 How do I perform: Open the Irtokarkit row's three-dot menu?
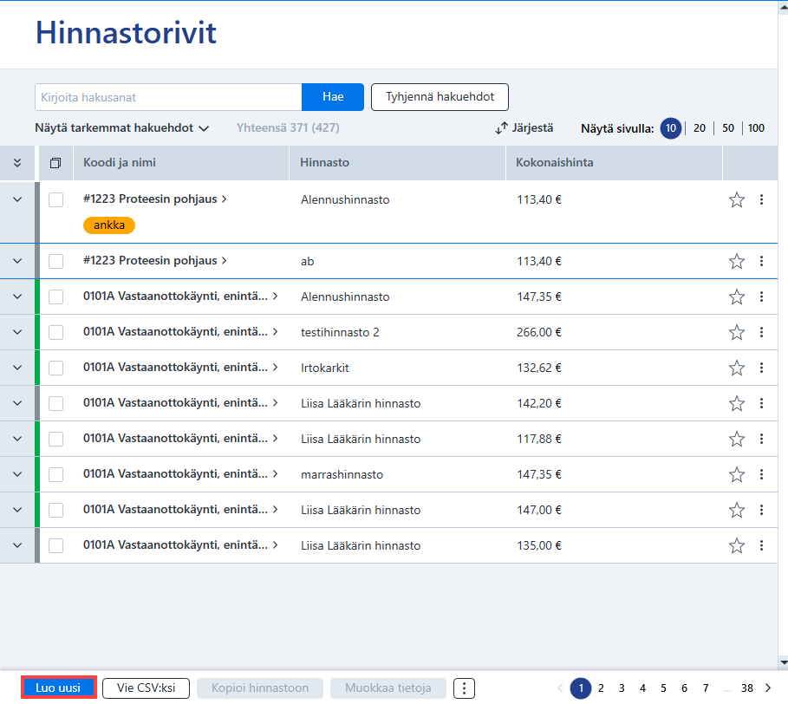(761, 368)
